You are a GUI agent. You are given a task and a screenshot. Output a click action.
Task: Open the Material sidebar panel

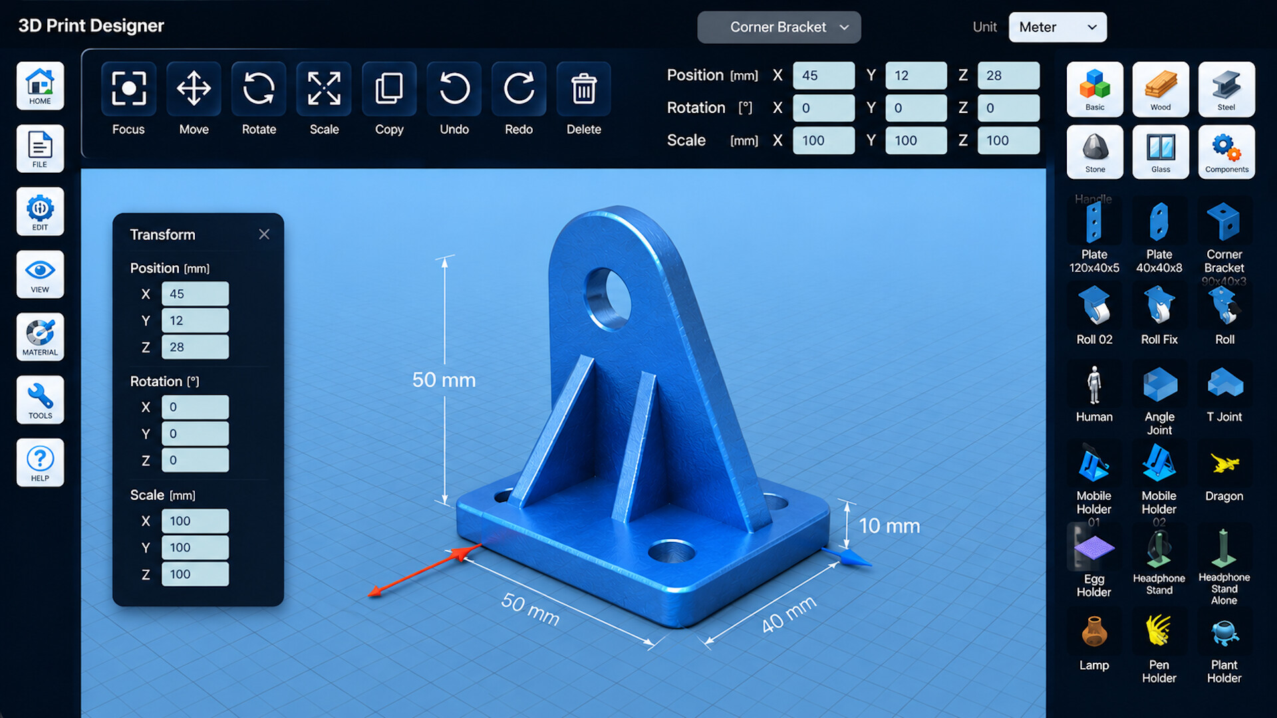click(x=40, y=337)
